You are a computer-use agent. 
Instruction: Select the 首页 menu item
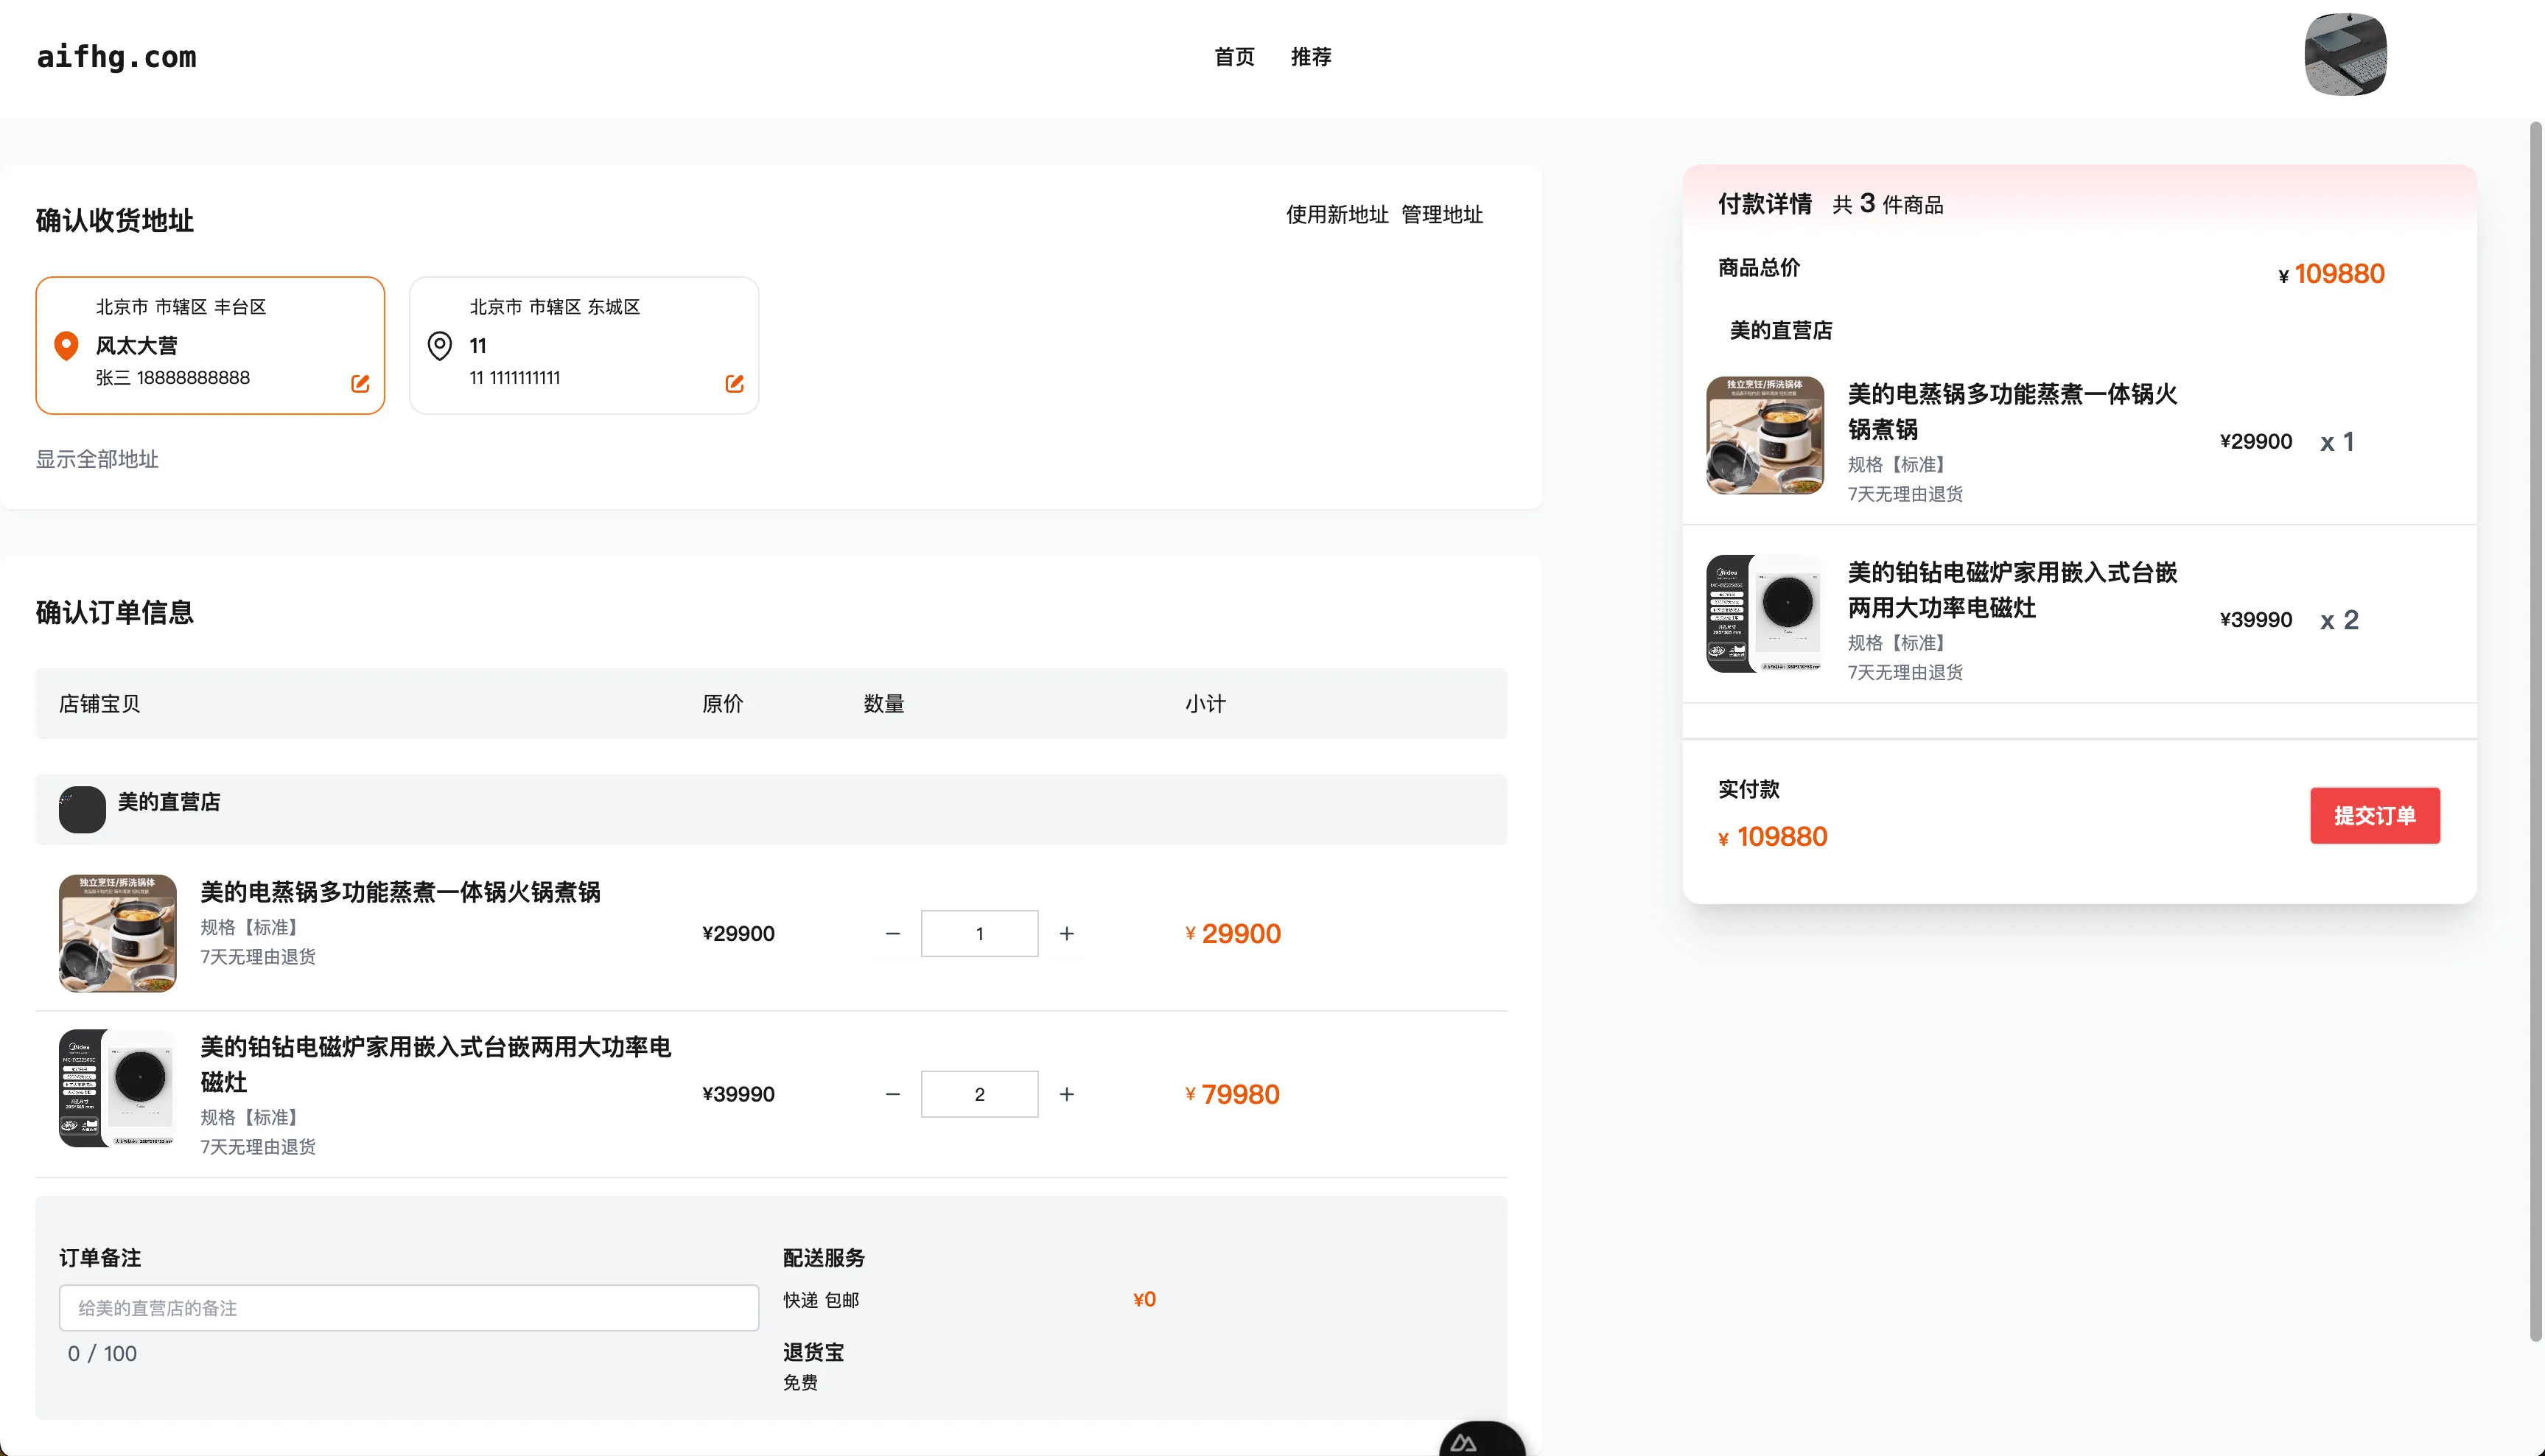[1233, 57]
